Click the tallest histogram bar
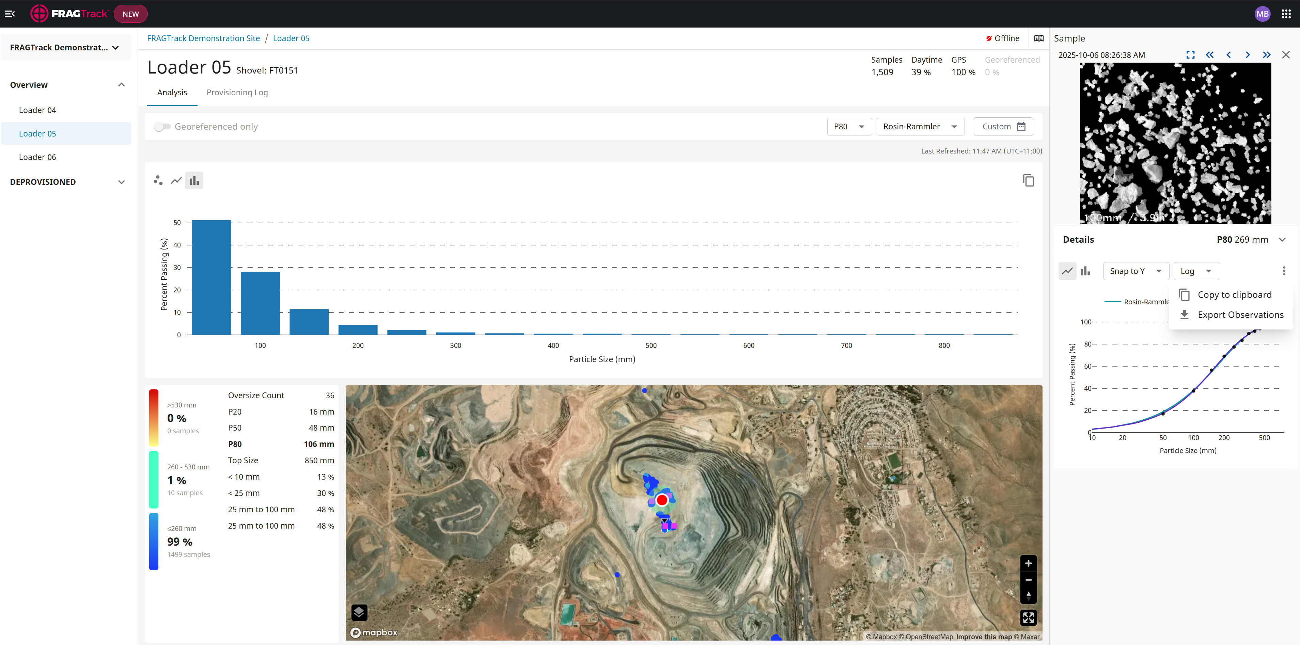Image resolution: width=1300 pixels, height=645 pixels. 212,277
